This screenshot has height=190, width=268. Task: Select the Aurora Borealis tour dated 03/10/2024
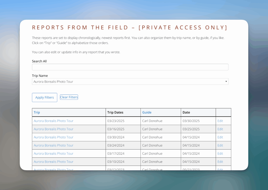53,162
